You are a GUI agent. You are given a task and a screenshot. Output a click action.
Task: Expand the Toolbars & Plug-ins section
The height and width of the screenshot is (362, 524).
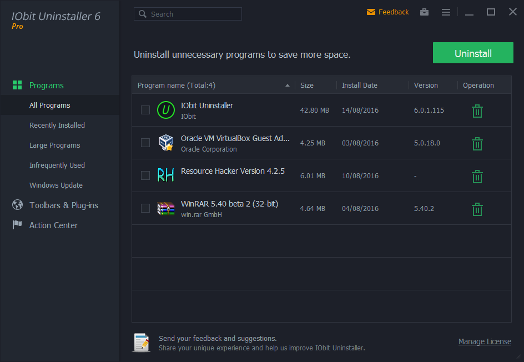[64, 205]
